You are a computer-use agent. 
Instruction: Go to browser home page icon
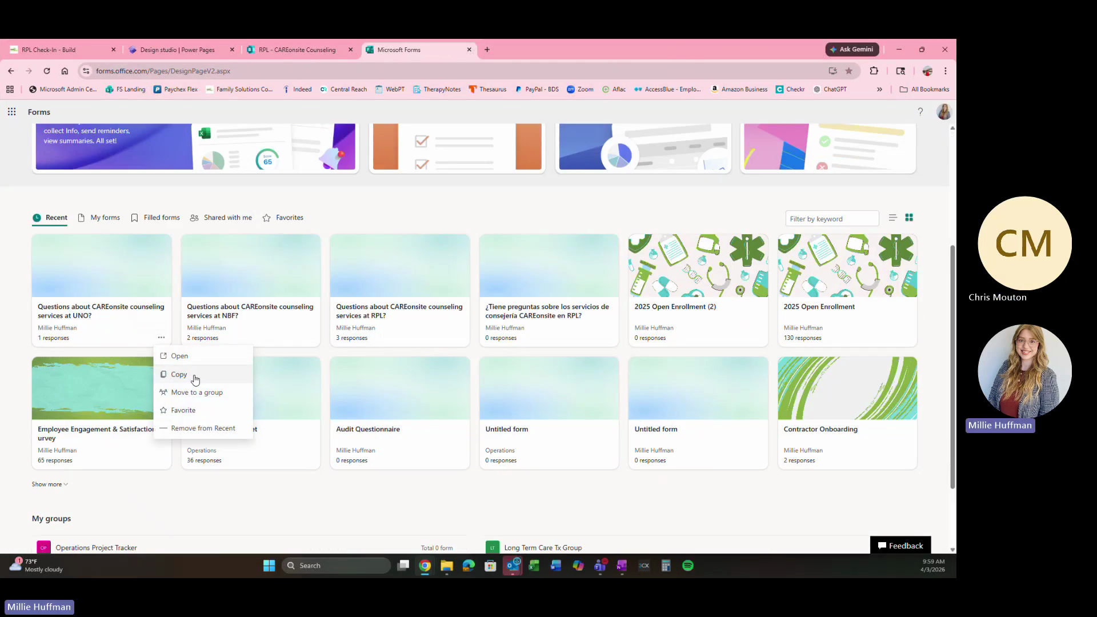click(65, 71)
